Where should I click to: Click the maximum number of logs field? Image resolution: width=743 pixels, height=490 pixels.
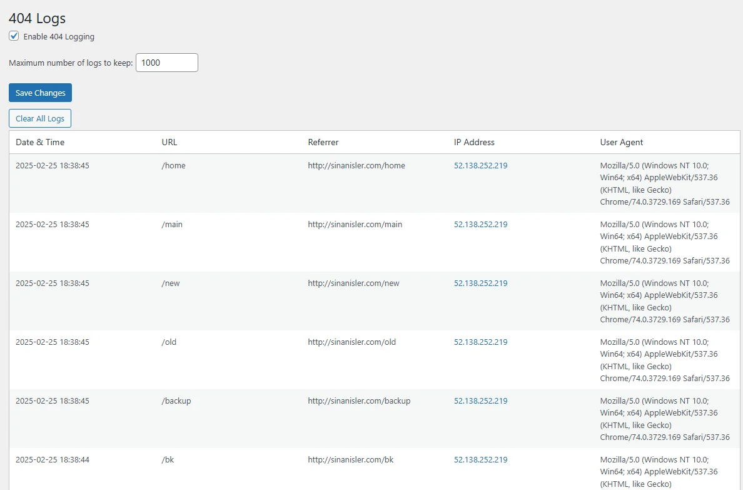tap(166, 63)
